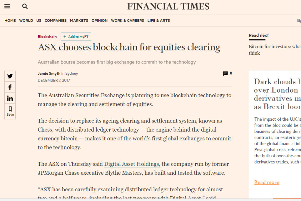This screenshot has width=301, height=201.
Task: Open the search magnifier icon
Action: (x=25, y=6)
